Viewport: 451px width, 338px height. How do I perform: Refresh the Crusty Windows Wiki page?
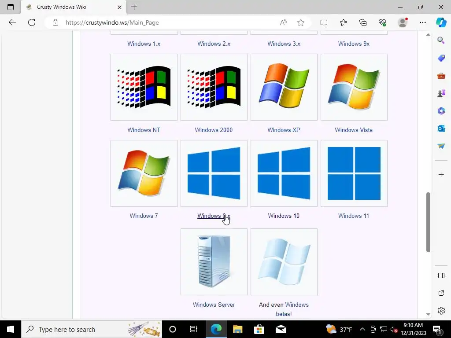tap(32, 22)
